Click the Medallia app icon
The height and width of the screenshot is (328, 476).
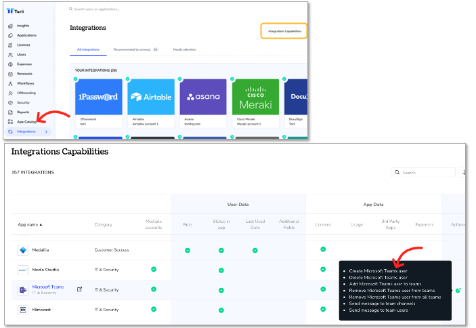click(23, 250)
